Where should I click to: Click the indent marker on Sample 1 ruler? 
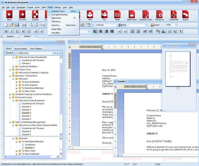(147, 87)
